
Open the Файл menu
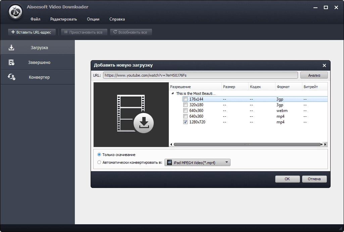pos(35,19)
